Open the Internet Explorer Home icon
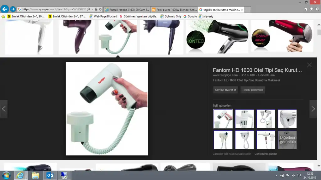Viewport: 321px width, 180px height. (x=306, y=9)
